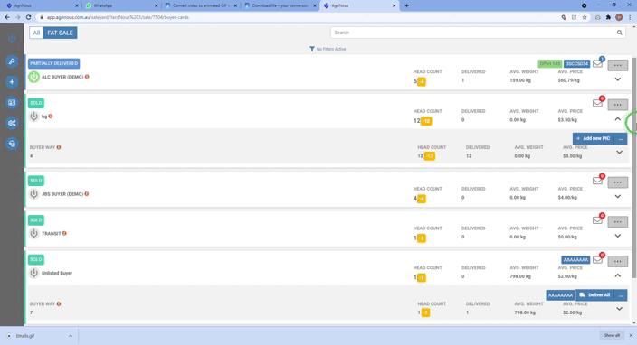Click the plus icon in left sidebar
Screen dimensions: 637x345
12,82
